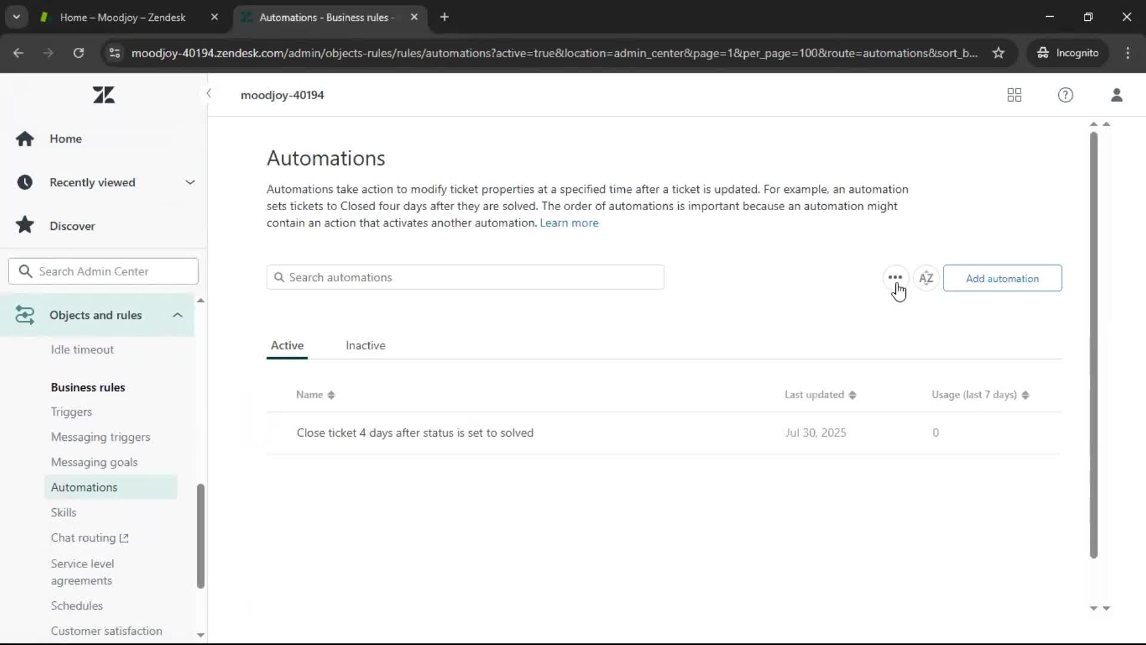The image size is (1146, 645).
Task: Open Discover in the sidebar
Action: coord(72,226)
